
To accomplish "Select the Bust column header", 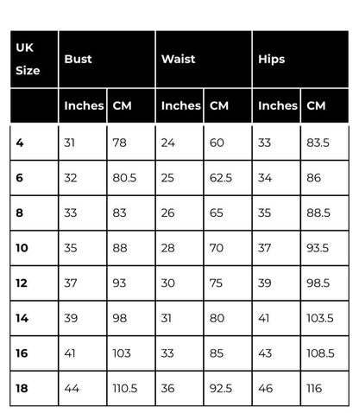I will click(107, 60).
